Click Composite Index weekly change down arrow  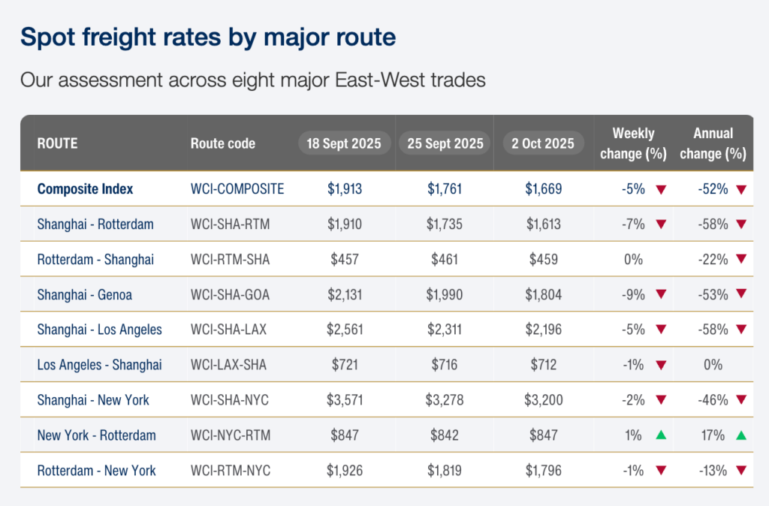pyautogui.click(x=661, y=189)
